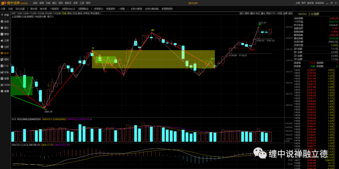Open the 云笔 sidebar item
339x169 pixels.
tap(5, 40)
